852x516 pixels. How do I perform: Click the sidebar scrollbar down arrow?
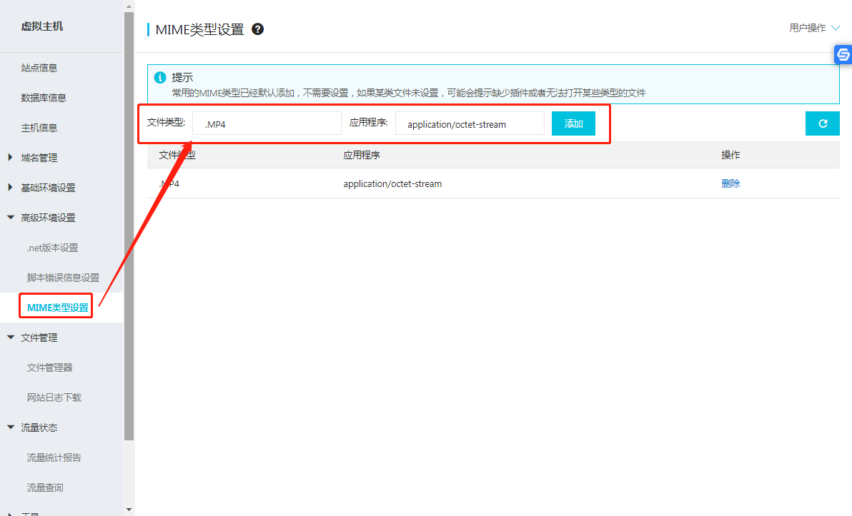129,510
